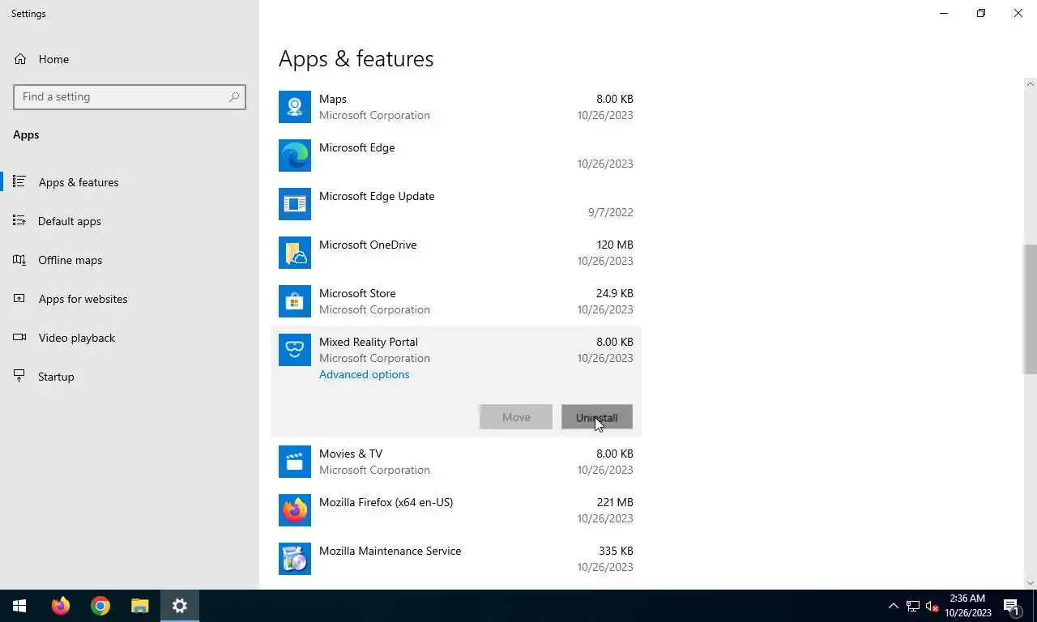Select Mozilla Maintenance Service entry
Screen dimensions: 1037x622
click(390, 551)
